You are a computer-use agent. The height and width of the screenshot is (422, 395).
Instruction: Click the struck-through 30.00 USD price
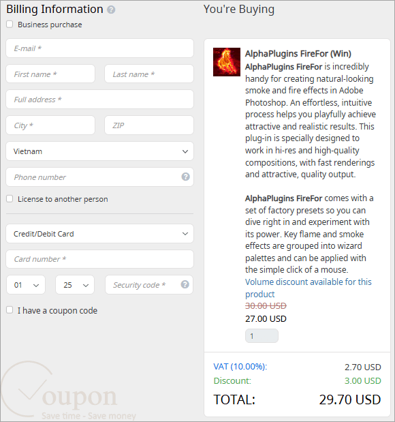click(x=266, y=305)
